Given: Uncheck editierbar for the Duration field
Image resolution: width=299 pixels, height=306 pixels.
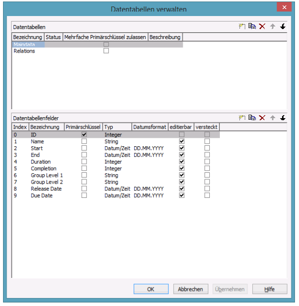Looking at the screenshot, I should tap(181, 161).
